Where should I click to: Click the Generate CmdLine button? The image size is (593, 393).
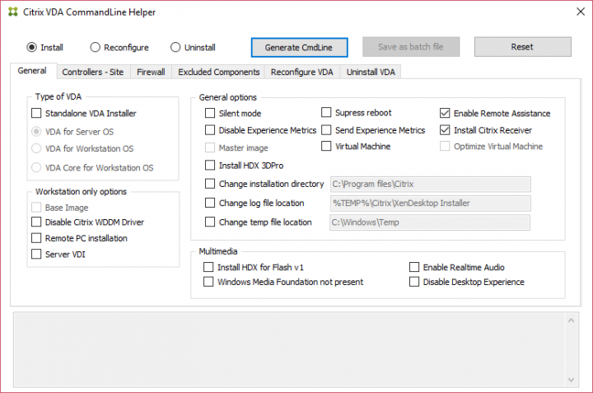click(299, 47)
